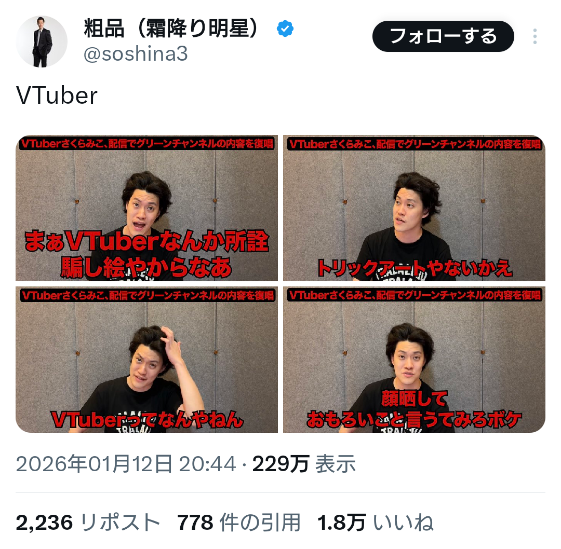Viewport: 561px width, 549px height.
Task: Click the blue verified badge icon
Action: 285,29
